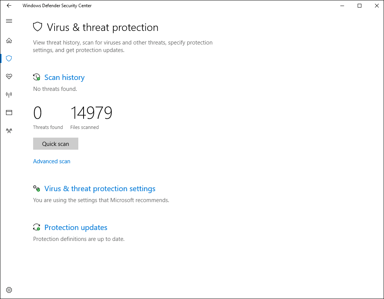Navigate back with the back arrow

[9, 6]
